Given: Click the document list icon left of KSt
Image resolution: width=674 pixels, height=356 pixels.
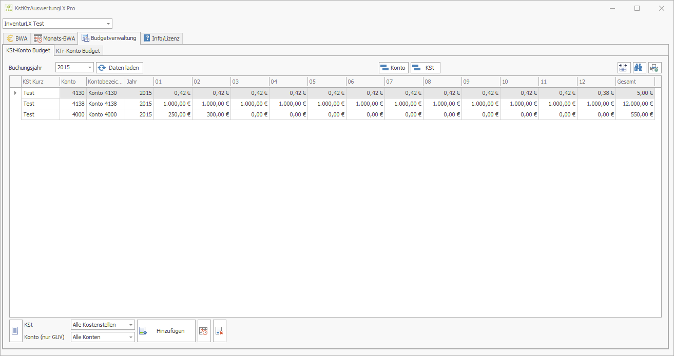Looking at the screenshot, I should pos(16,331).
